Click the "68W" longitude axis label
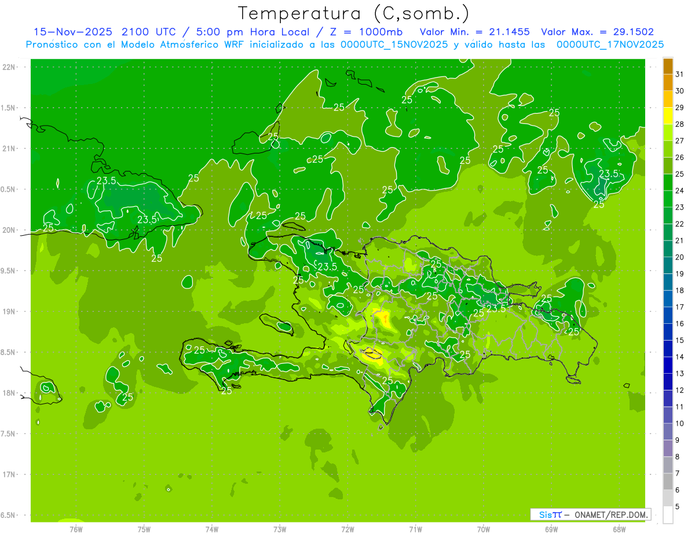 pos(619,529)
